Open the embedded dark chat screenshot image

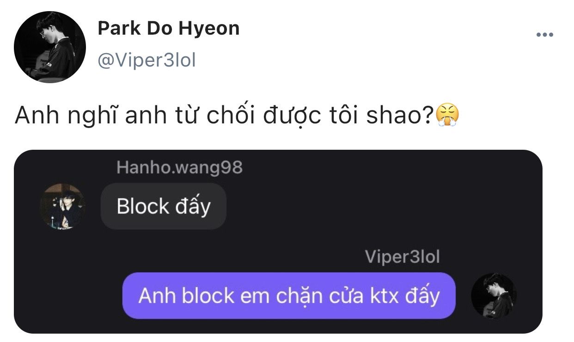coord(278,241)
